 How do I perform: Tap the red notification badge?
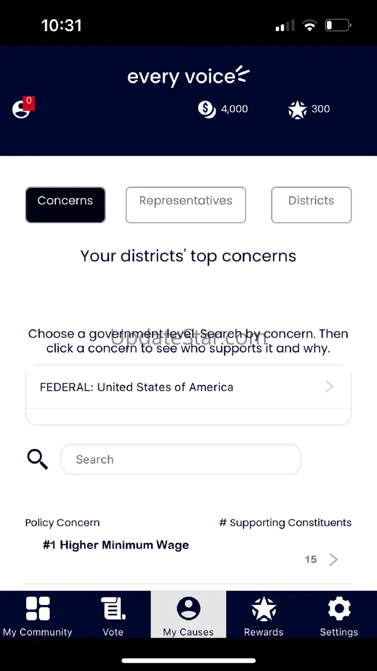(x=29, y=103)
